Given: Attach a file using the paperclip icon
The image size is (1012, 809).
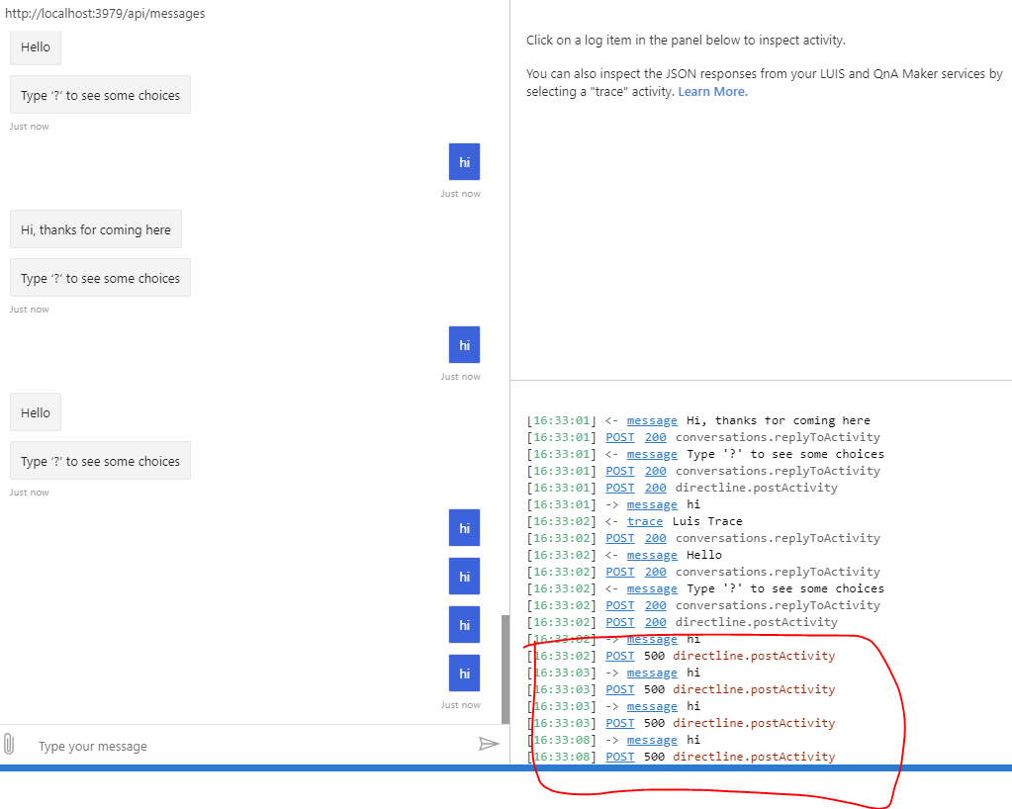Looking at the screenshot, I should (11, 745).
